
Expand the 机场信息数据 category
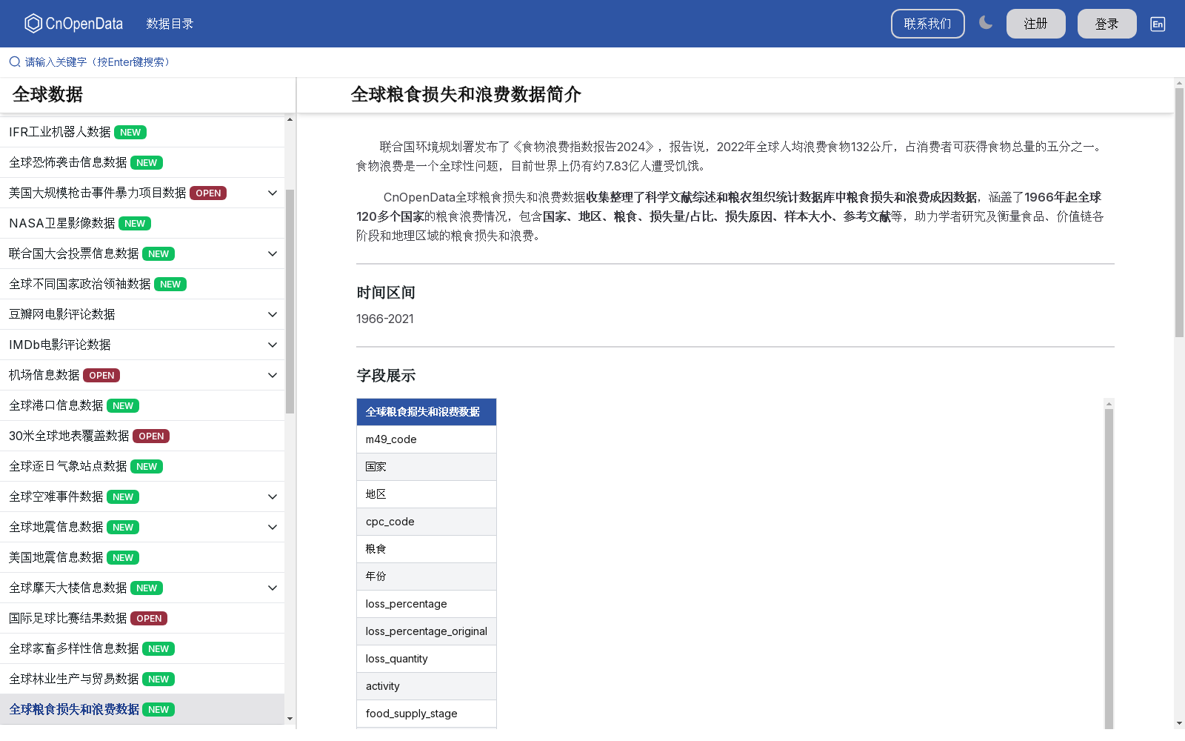(x=272, y=375)
